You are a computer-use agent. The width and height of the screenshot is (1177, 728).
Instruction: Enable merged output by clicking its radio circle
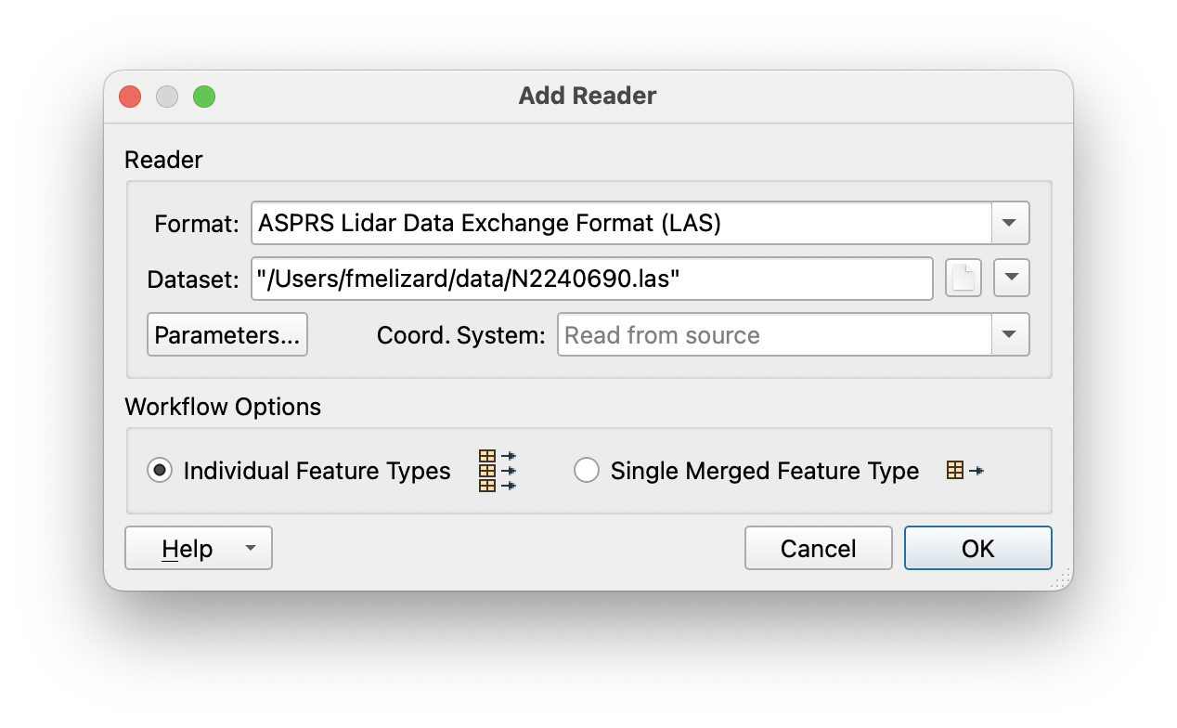(x=586, y=470)
